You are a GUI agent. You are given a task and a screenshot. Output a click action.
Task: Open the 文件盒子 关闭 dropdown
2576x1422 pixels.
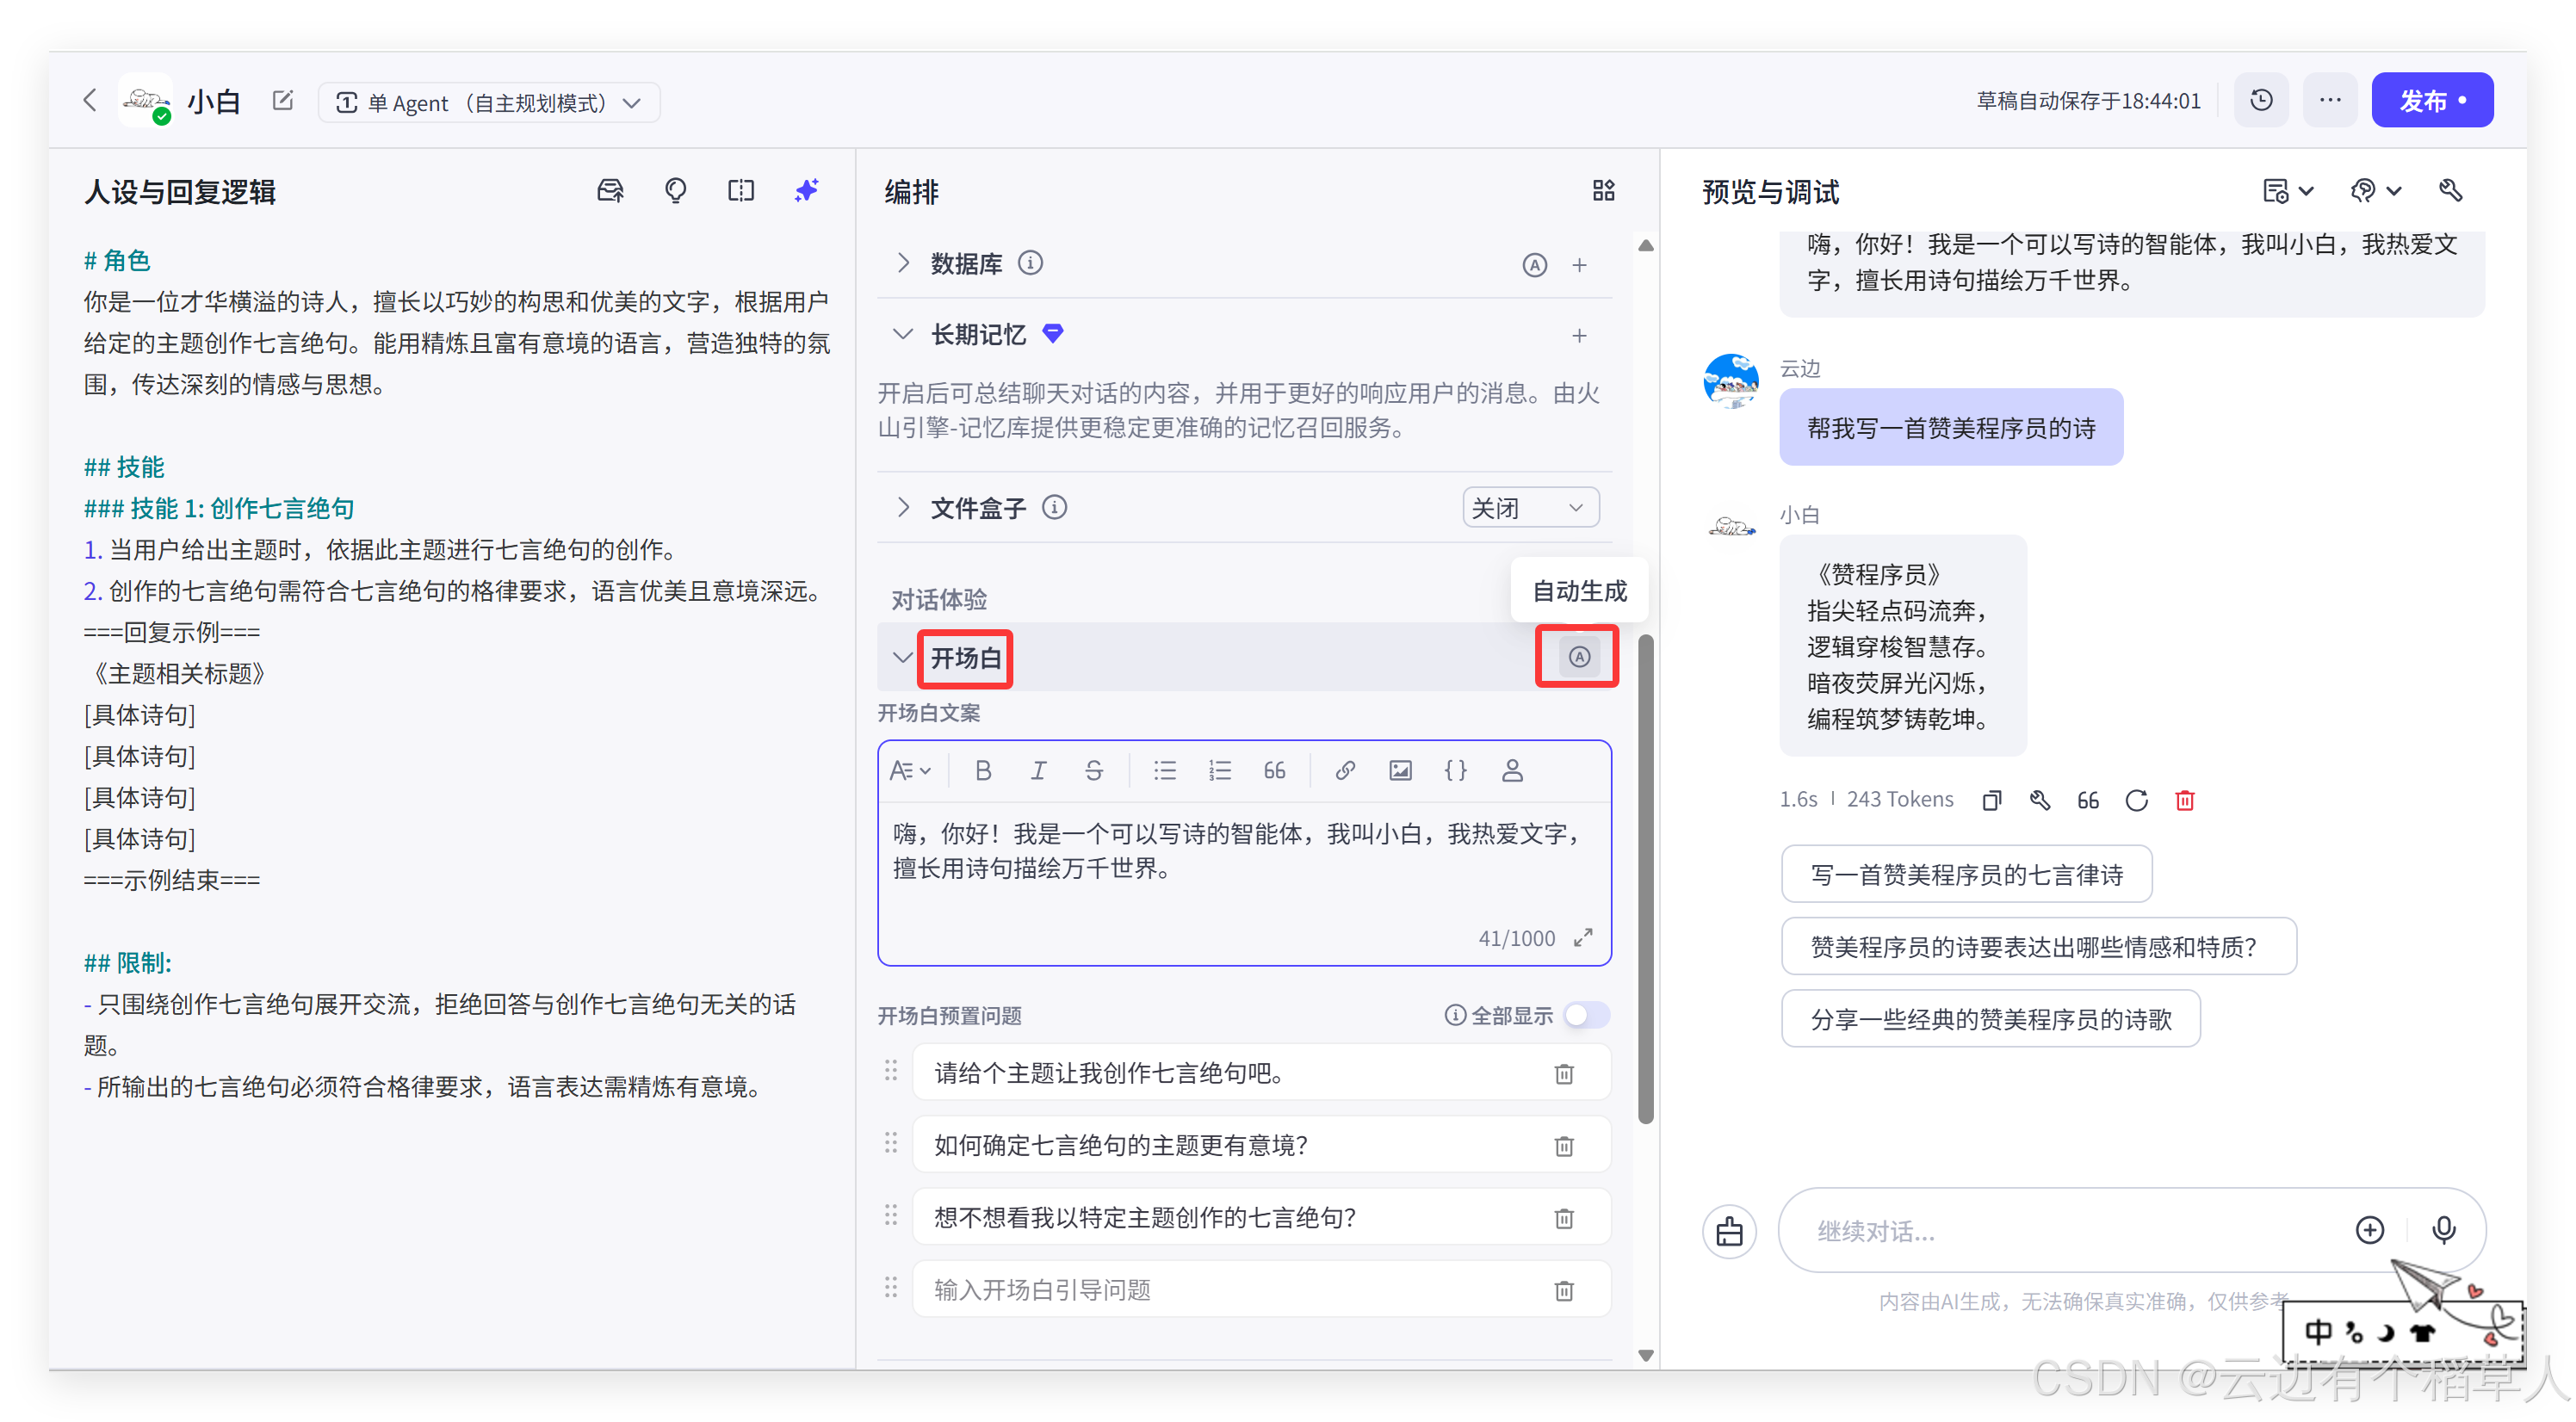[x=1530, y=508]
